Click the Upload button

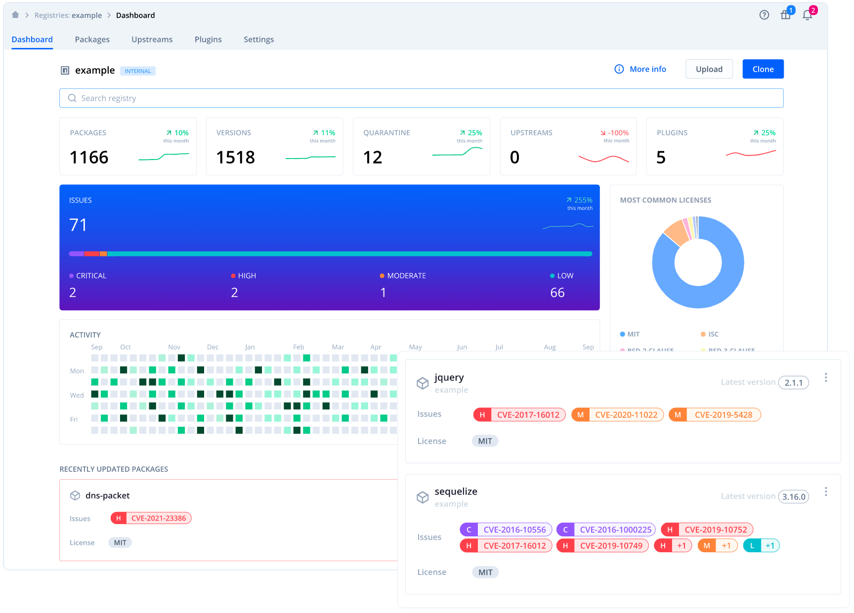coord(709,69)
